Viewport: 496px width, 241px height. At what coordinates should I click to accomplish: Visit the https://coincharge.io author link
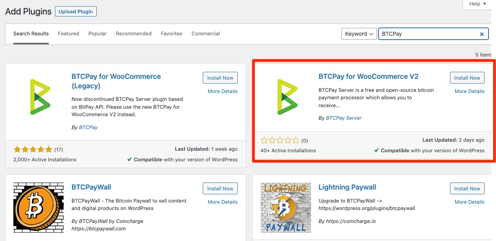[351, 221]
